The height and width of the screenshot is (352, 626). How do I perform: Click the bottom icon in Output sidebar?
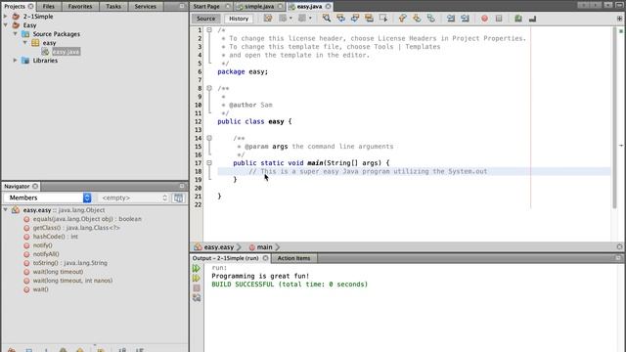pos(197,297)
